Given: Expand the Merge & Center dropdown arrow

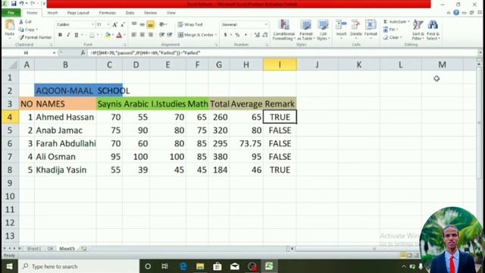Looking at the screenshot, I should click(x=215, y=35).
